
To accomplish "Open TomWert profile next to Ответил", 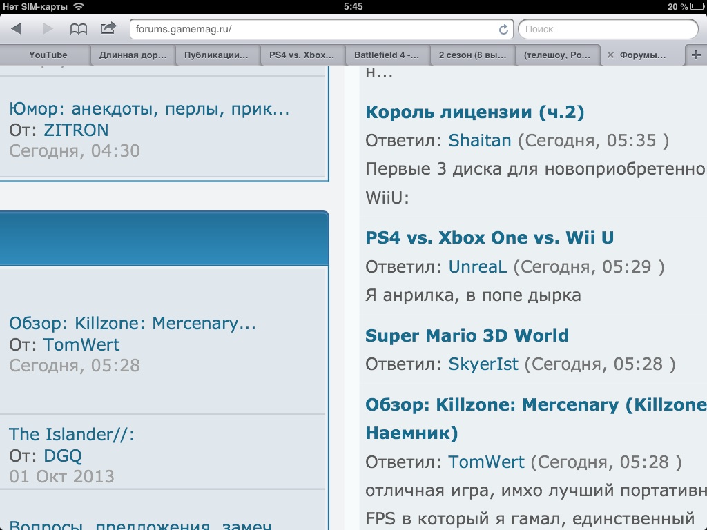I will 487,462.
